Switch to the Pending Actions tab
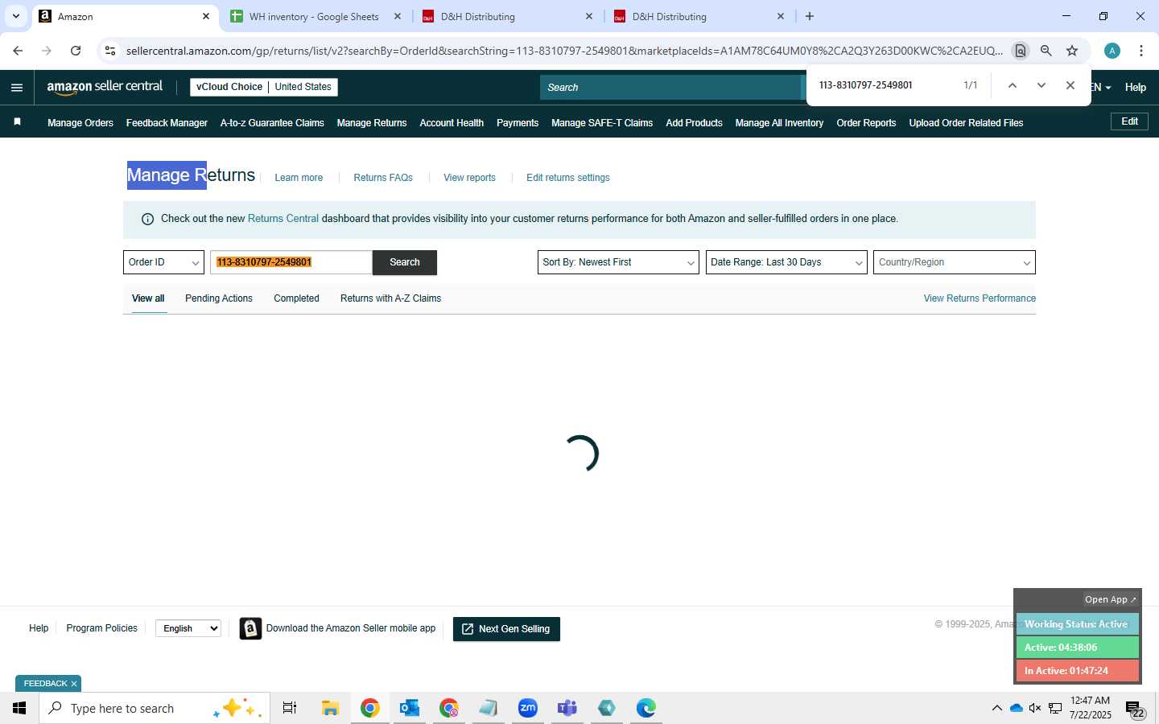Viewport: 1159px width, 724px height. [219, 298]
